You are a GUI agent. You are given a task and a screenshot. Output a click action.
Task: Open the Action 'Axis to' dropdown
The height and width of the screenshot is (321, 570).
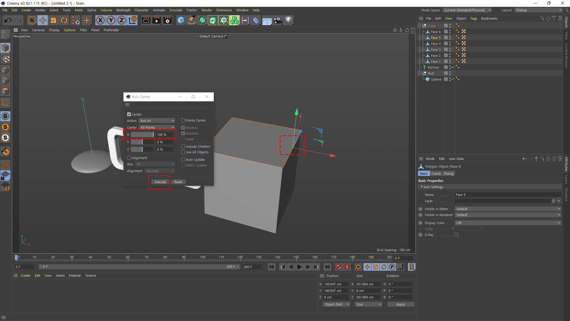[157, 121]
